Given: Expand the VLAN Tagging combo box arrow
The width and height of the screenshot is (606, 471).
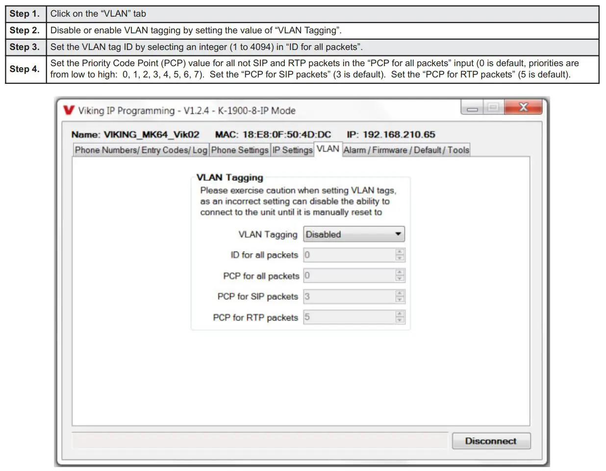Looking at the screenshot, I should pyautogui.click(x=399, y=234).
